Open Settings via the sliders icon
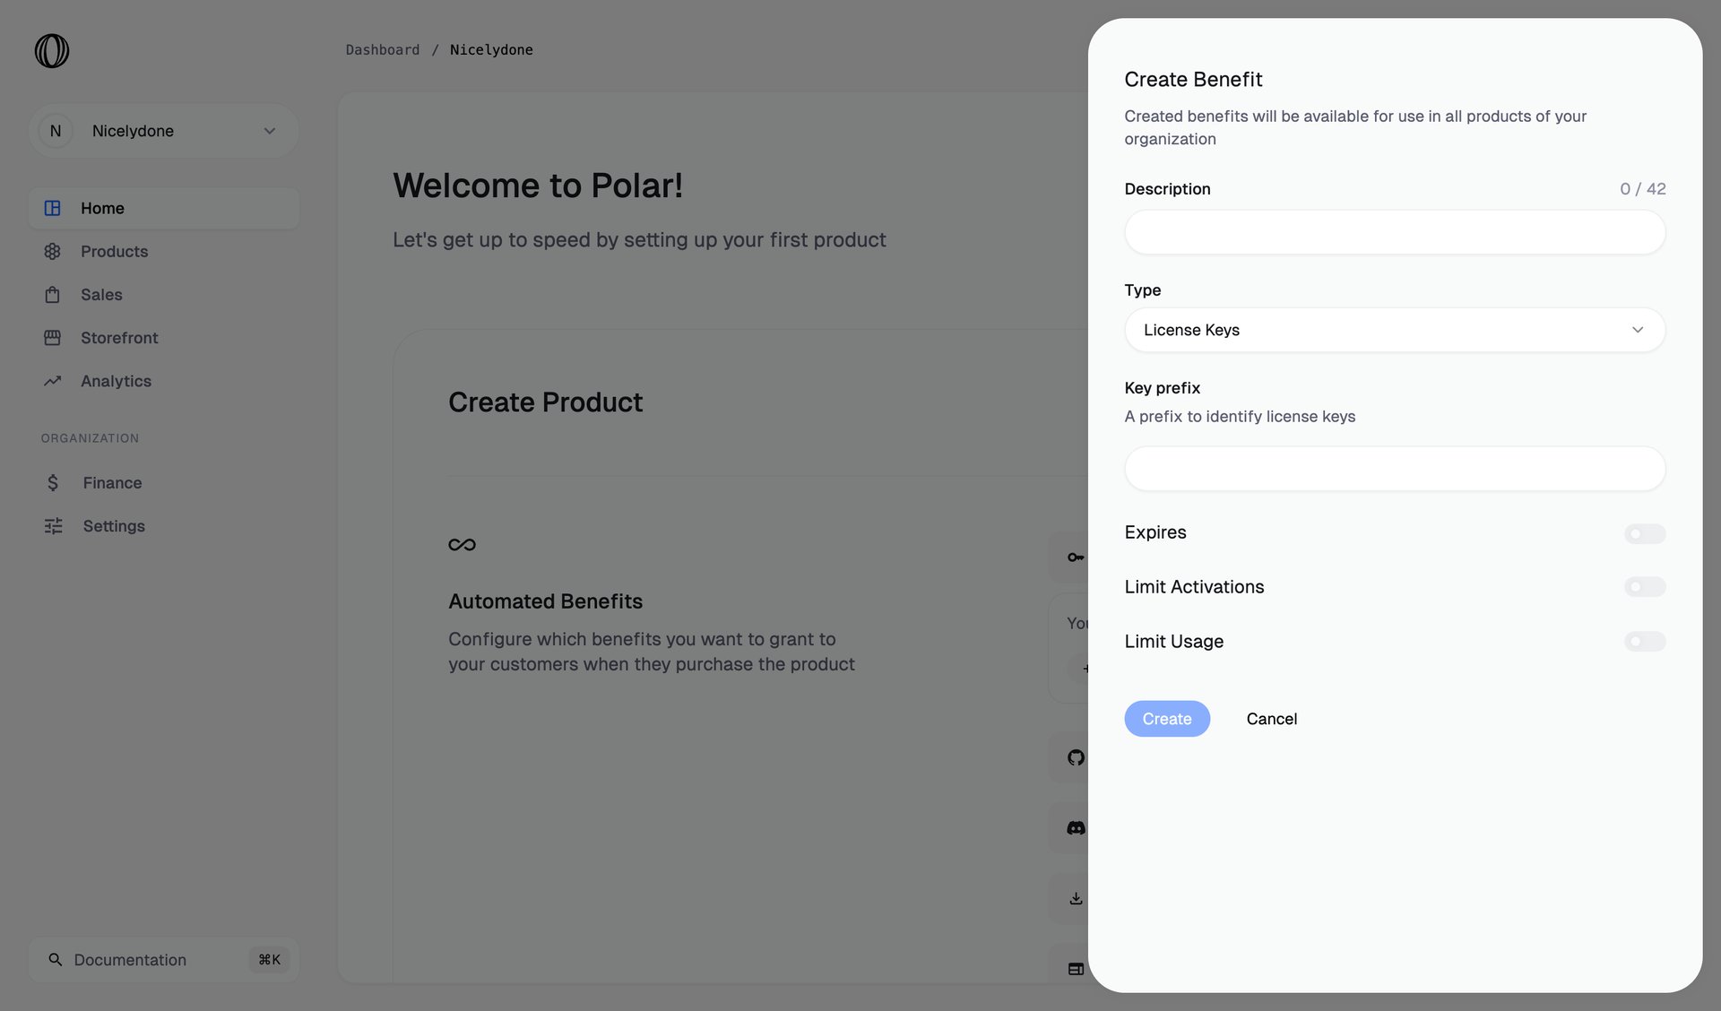 pos(52,525)
